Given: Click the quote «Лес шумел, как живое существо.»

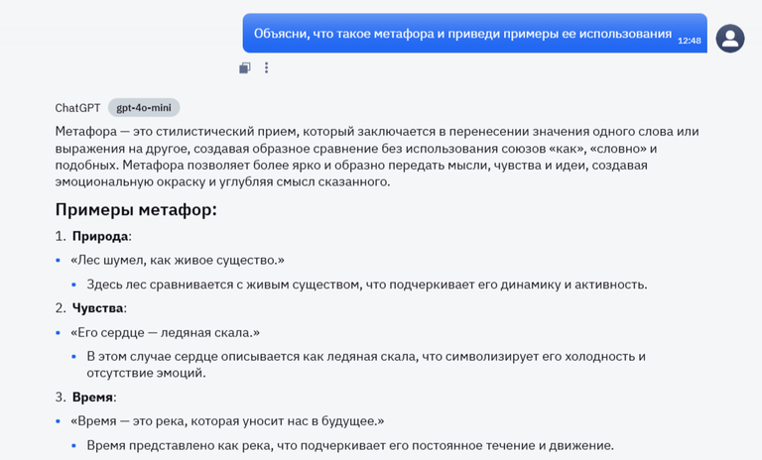Looking at the screenshot, I should click(178, 261).
